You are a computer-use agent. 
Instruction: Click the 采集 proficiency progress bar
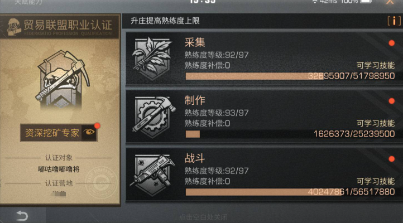(x=290, y=76)
